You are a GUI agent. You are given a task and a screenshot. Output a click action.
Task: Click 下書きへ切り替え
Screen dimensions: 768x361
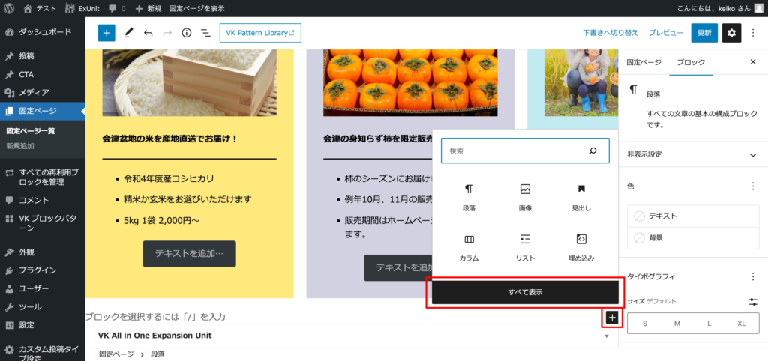610,33
